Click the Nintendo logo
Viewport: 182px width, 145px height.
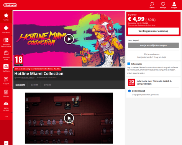coord(10,5)
